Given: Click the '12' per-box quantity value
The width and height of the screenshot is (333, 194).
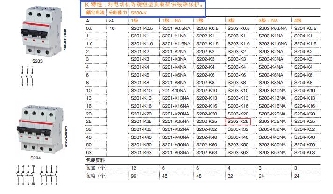Looking at the screenshot, I should (134, 168).
